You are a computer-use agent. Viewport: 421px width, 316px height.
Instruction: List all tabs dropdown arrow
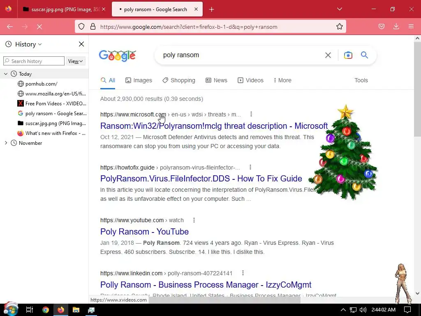click(x=339, y=9)
